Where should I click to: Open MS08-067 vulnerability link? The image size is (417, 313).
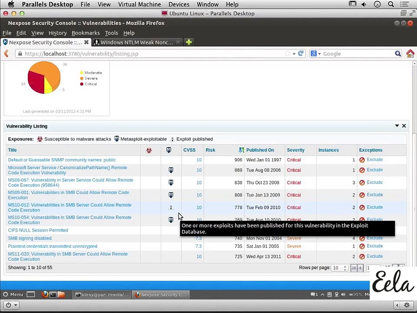pyautogui.click(x=70, y=183)
